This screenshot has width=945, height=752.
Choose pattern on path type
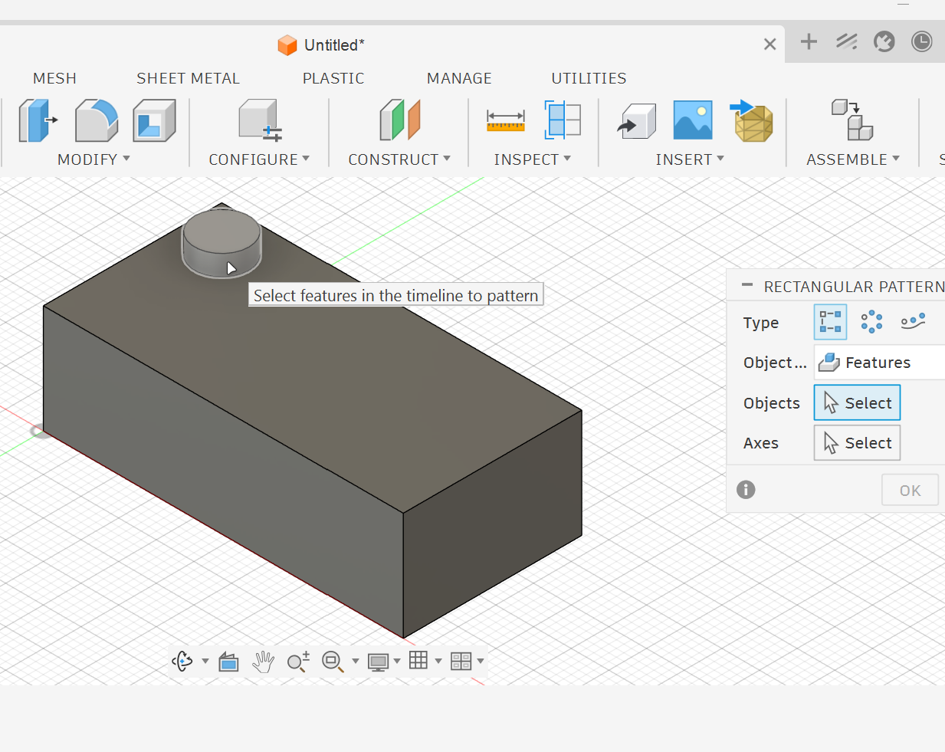(913, 322)
